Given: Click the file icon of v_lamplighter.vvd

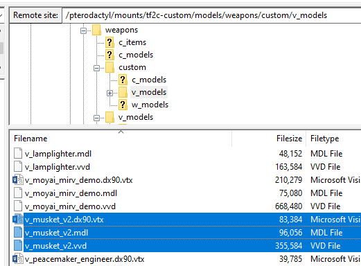Looking at the screenshot, I should [18, 167].
